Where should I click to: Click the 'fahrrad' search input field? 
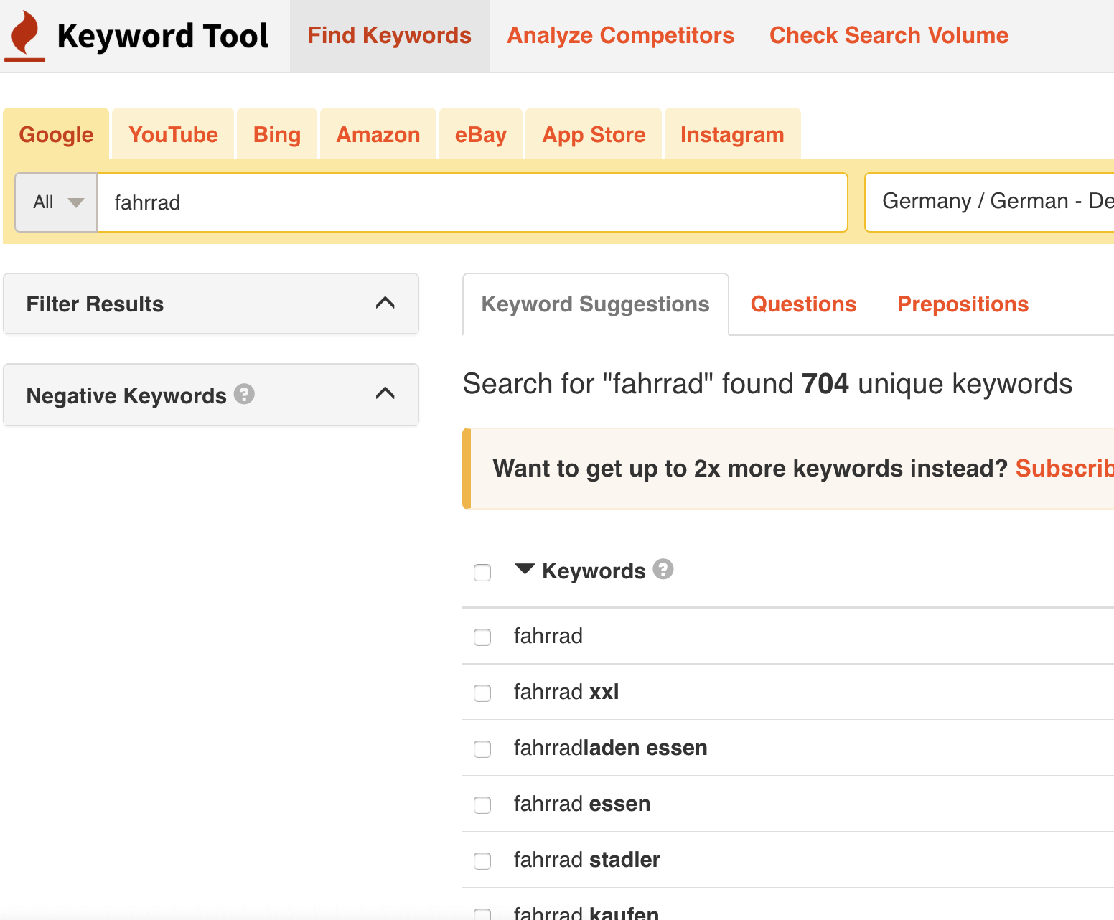click(472, 202)
